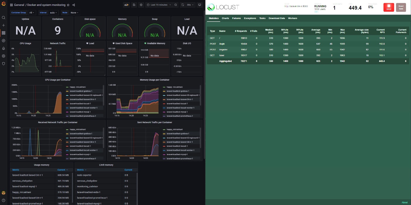The height and width of the screenshot is (205, 411).
Task: Stop the running Locust load test
Action: tap(389, 7)
